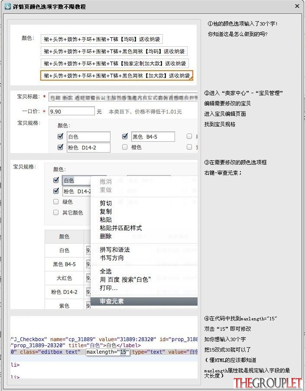Choose the option with 黑色网袜【均码】送收纳袋
Viewport: 305px width, 391px height.
[114, 52]
